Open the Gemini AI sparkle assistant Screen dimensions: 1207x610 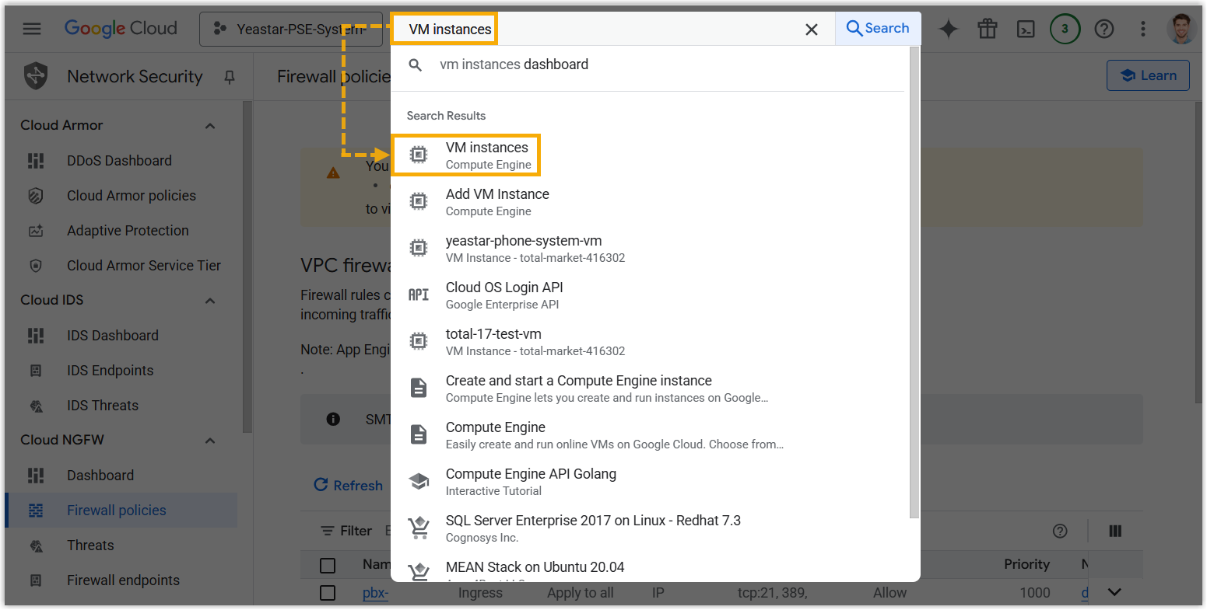[948, 30]
